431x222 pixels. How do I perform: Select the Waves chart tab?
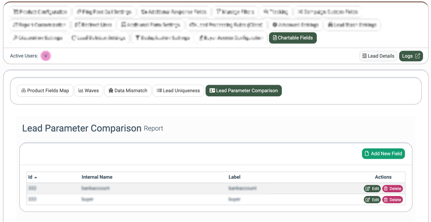coord(89,91)
